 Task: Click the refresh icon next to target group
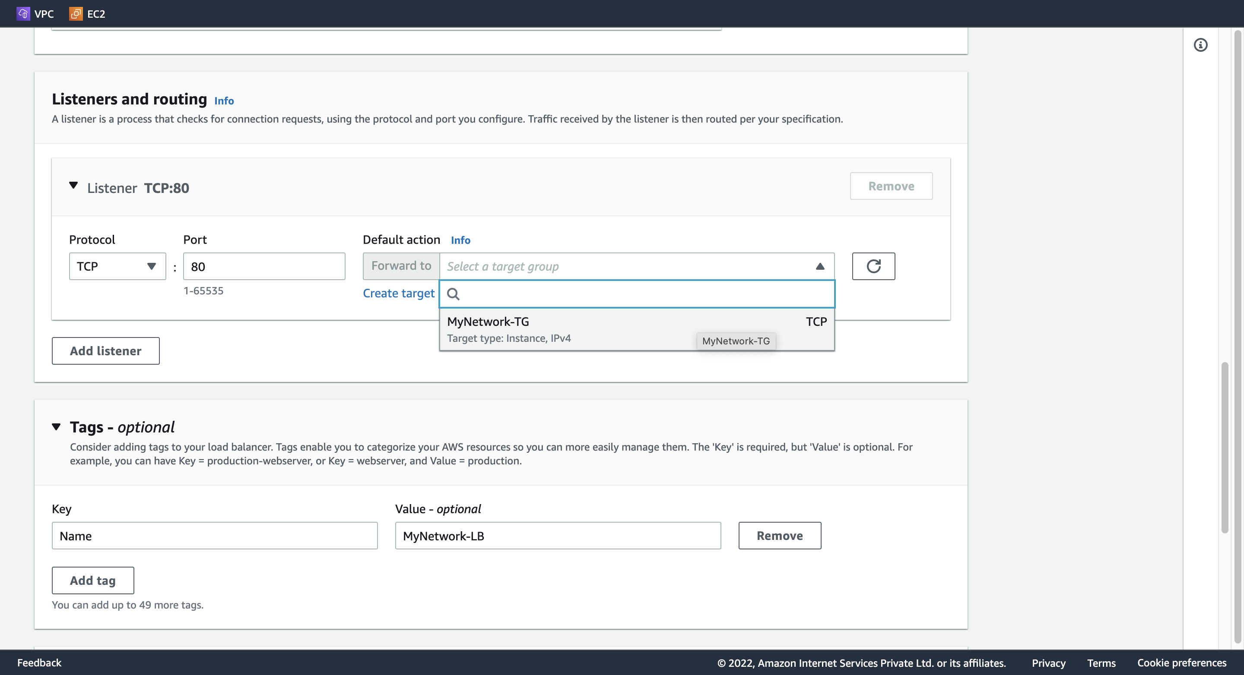click(873, 266)
